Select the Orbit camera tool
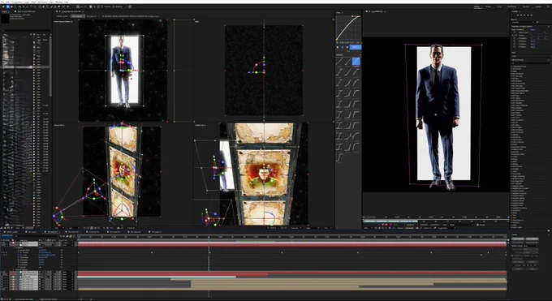This screenshot has width=552, height=301. [19, 6]
